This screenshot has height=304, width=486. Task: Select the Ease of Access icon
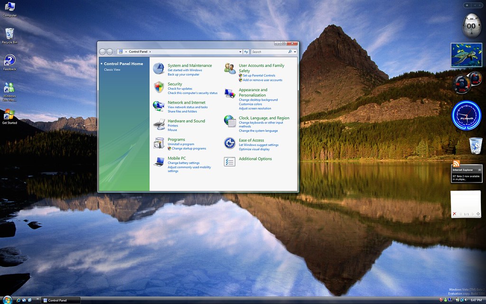(229, 144)
